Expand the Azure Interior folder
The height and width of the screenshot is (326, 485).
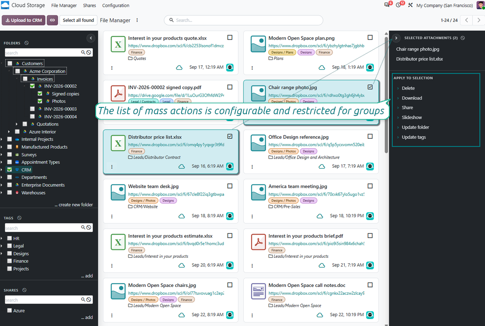tap(9, 132)
